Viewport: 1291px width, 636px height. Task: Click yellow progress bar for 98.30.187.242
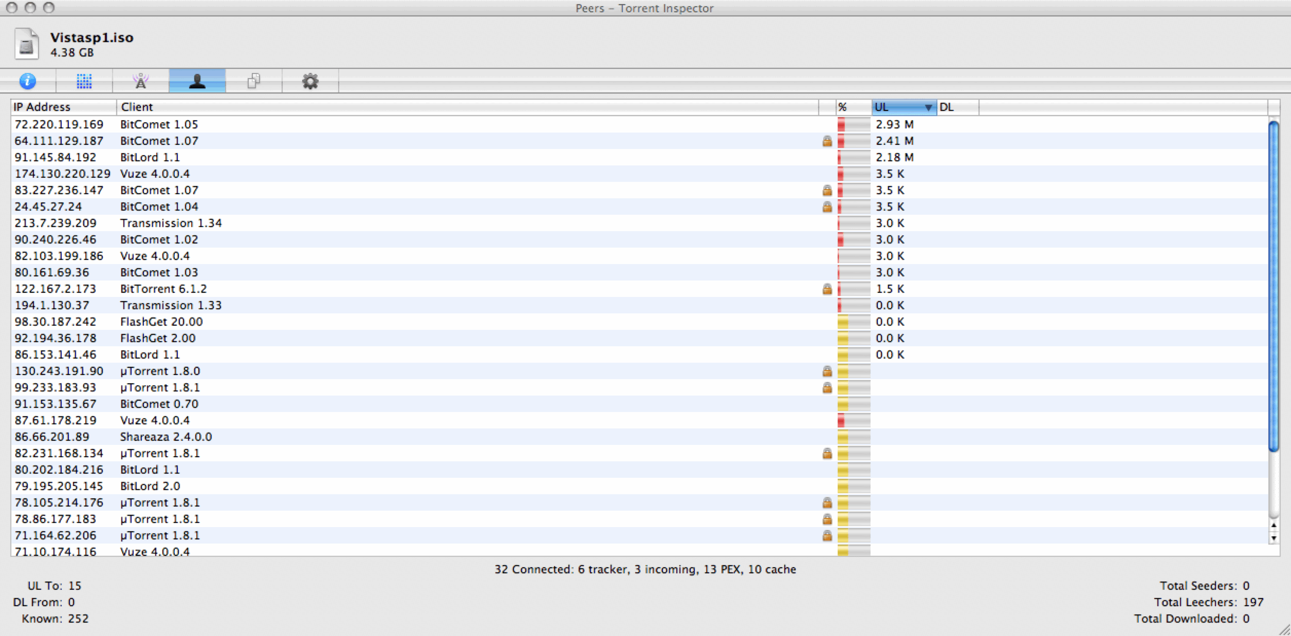click(x=854, y=322)
